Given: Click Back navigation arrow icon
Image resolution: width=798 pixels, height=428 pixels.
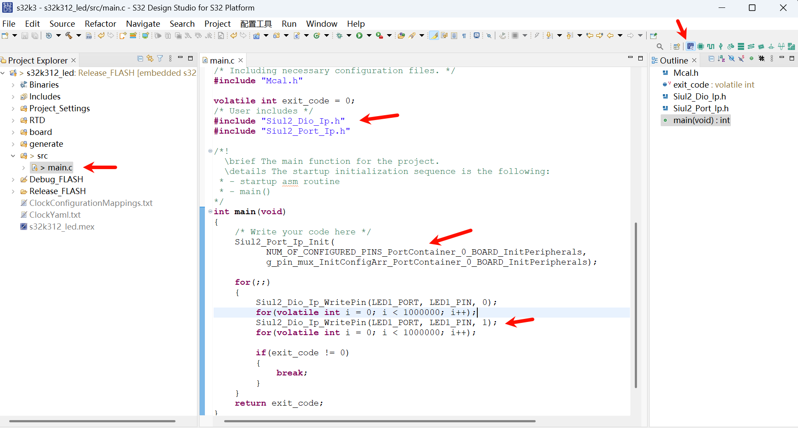Looking at the screenshot, I should click(610, 35).
